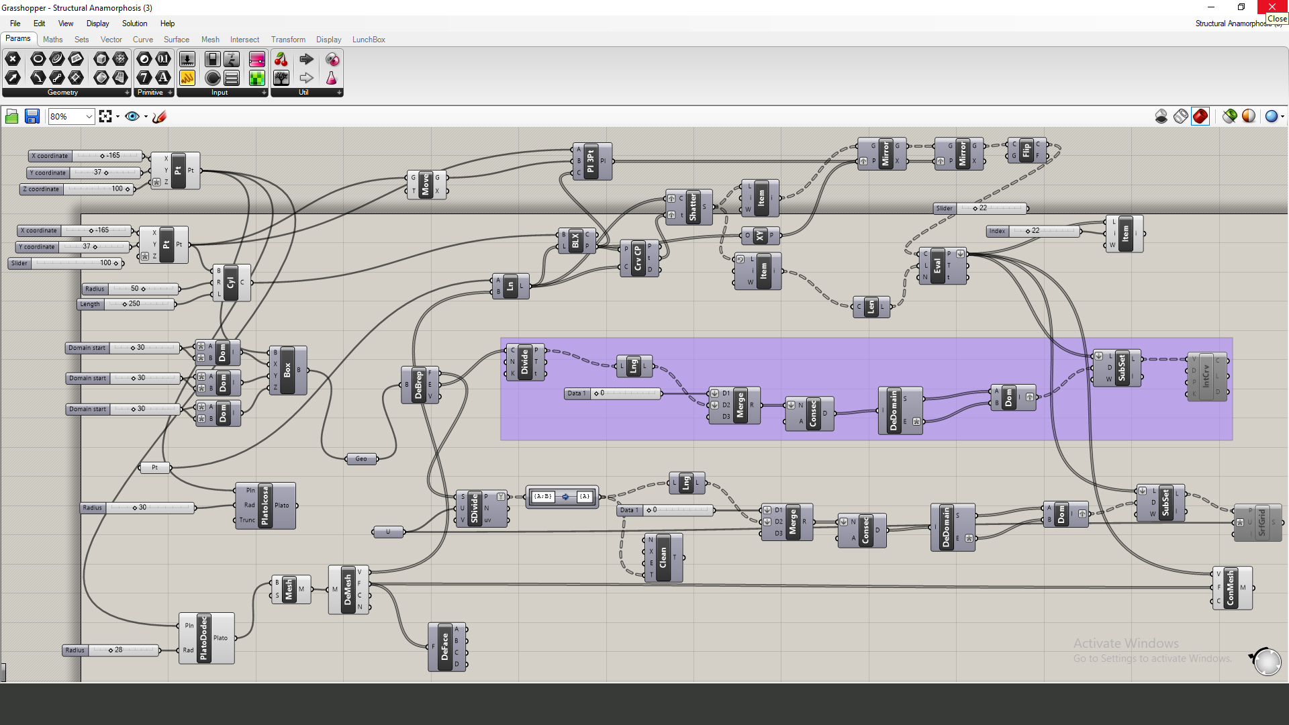Select the Point parameter icon in Geometry

(13, 59)
